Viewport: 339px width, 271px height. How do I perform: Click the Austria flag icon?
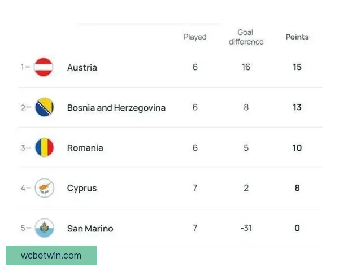44,67
